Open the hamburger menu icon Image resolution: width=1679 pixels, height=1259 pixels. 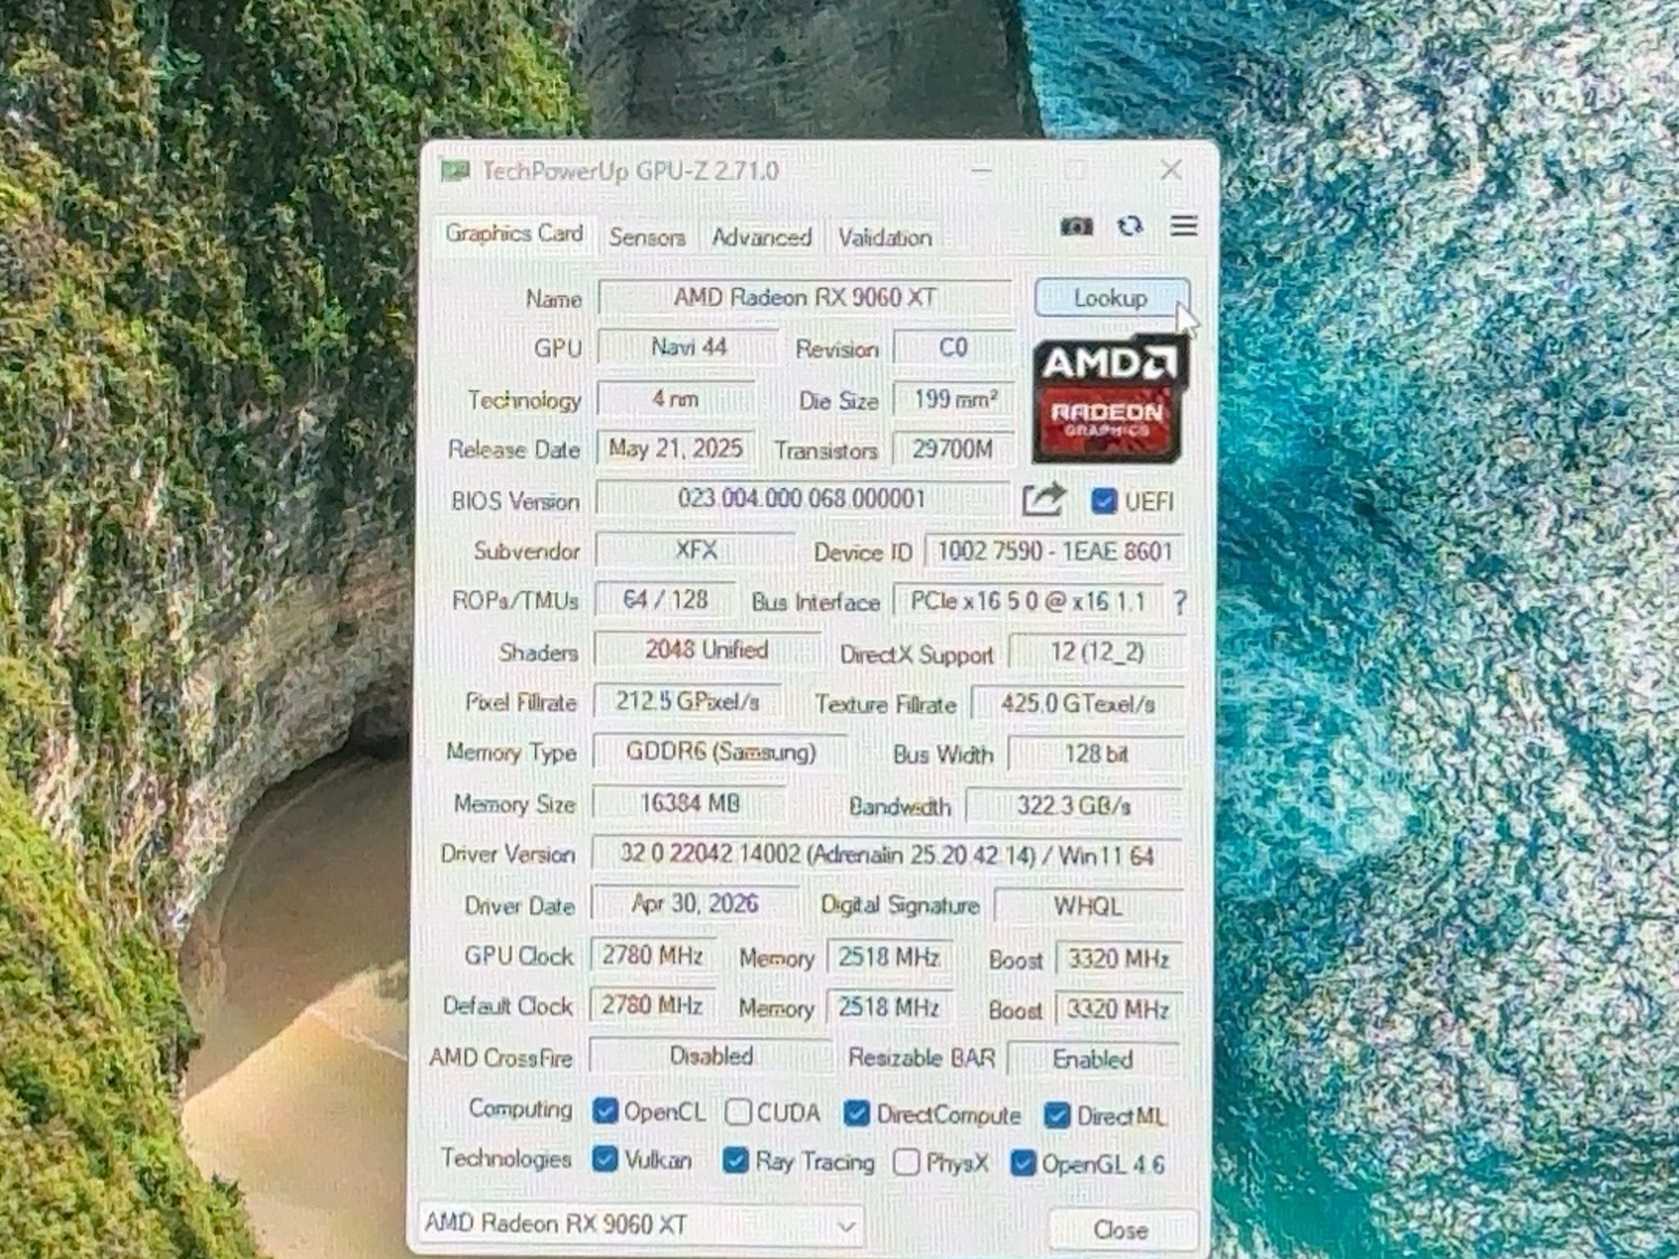[x=1184, y=225]
